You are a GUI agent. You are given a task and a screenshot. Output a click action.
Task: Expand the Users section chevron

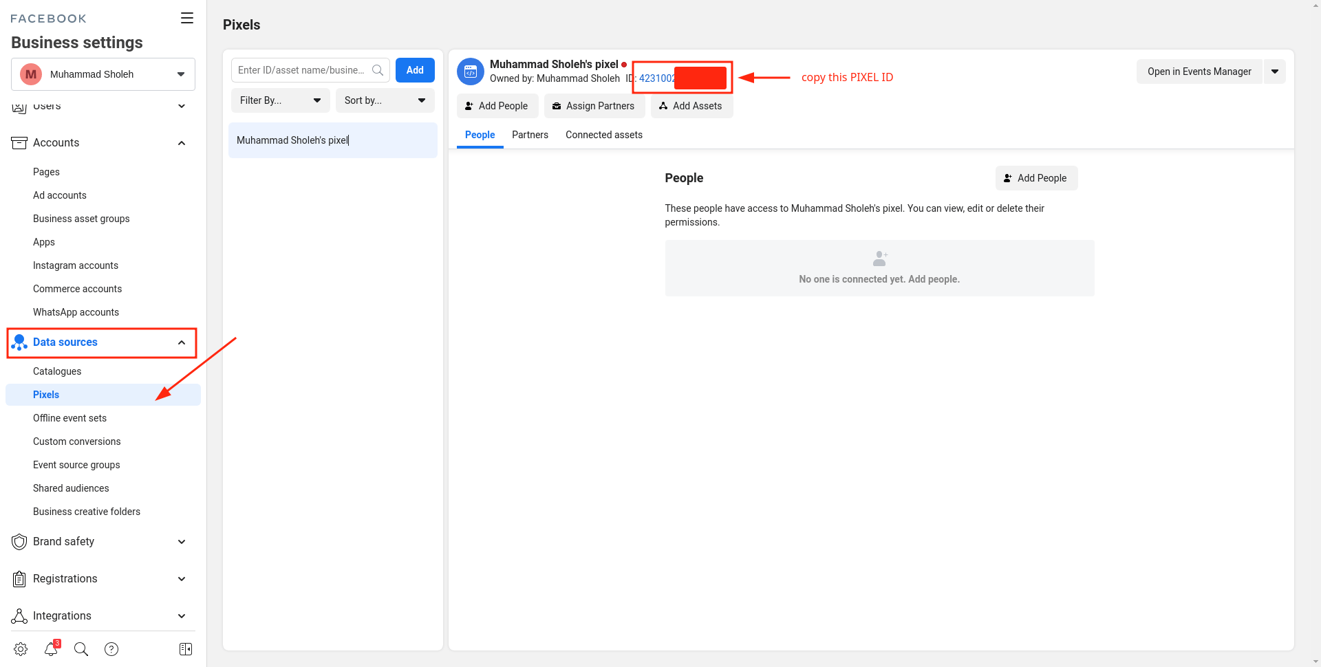click(x=182, y=106)
